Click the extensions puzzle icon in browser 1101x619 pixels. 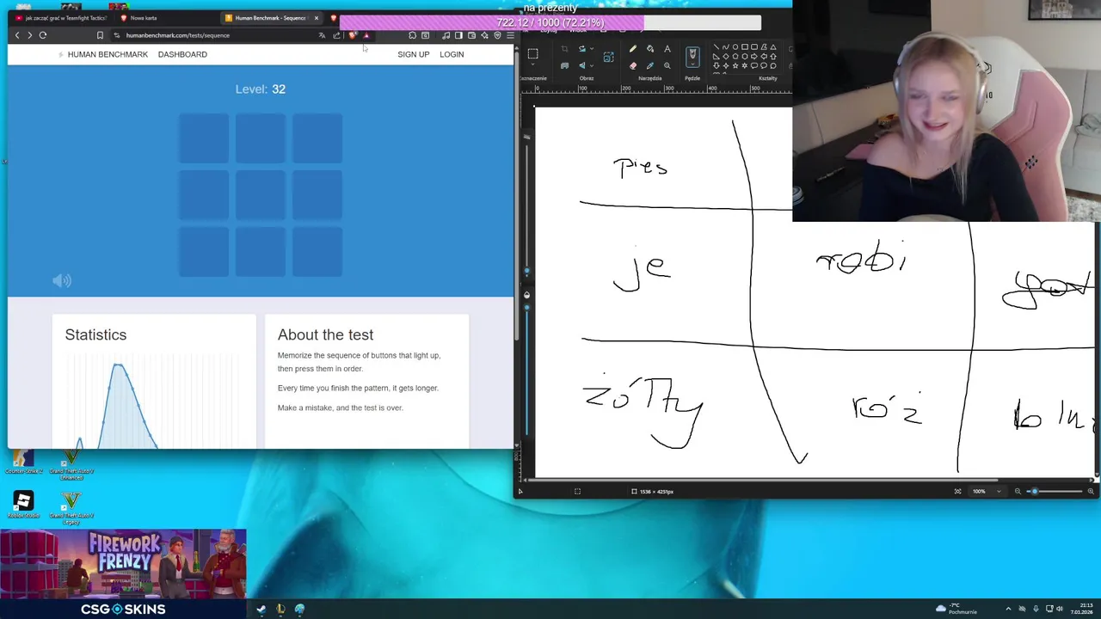tap(413, 35)
